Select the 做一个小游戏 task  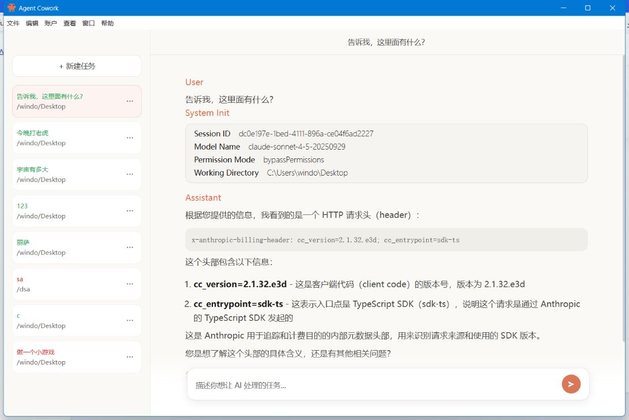(x=77, y=357)
